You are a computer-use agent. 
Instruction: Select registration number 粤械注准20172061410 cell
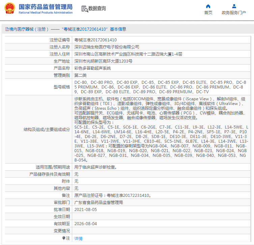pos(95,40)
